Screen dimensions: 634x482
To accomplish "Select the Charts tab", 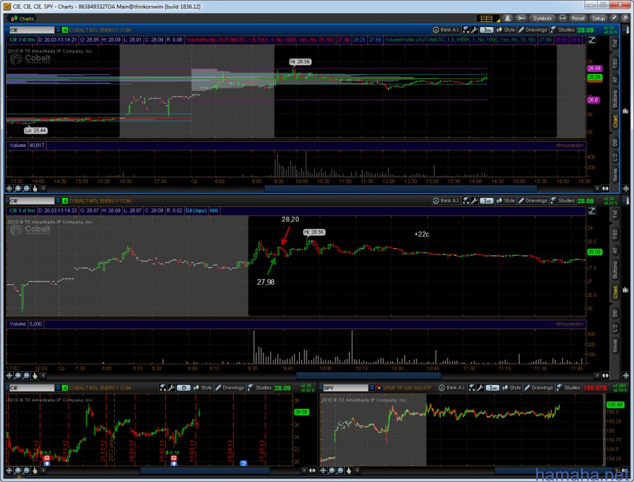I will coord(22,18).
